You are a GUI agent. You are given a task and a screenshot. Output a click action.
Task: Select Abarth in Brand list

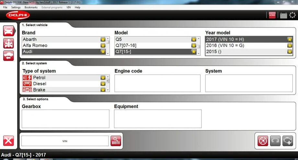(64, 39)
